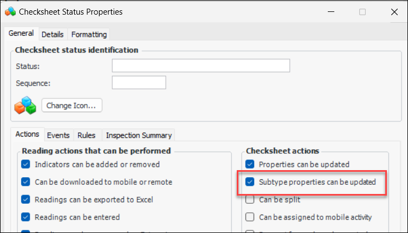Switch to the Events tab

58,135
